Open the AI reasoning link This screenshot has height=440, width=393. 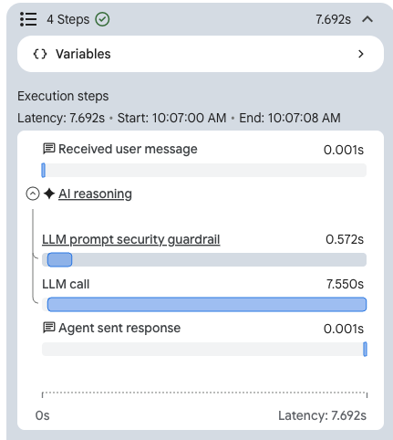[x=95, y=194]
